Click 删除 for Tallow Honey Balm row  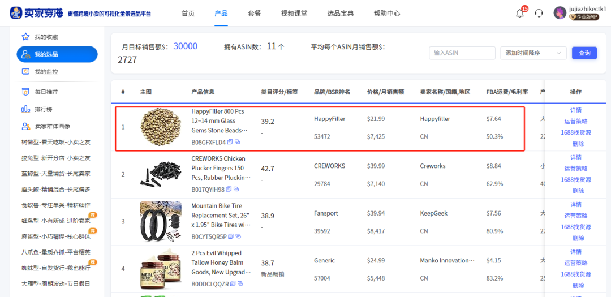pos(578,285)
